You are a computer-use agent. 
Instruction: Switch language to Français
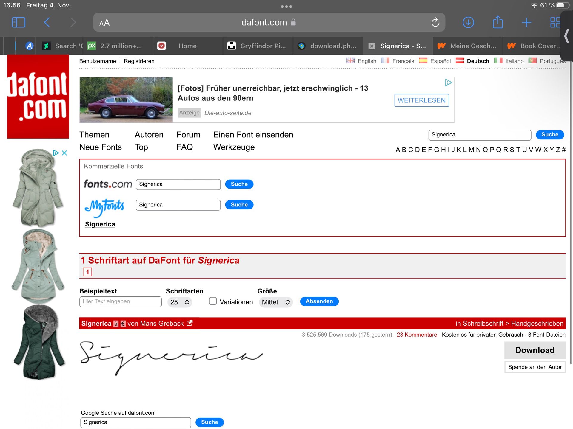(398, 61)
